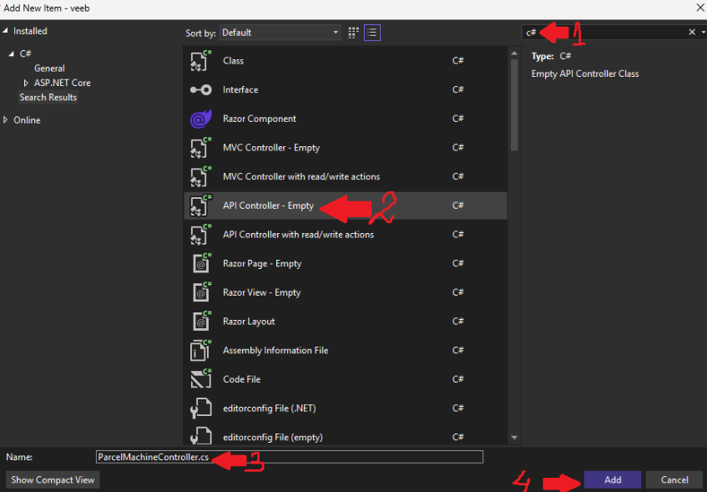This screenshot has height=492, width=707.
Task: Select the Razor Component icon
Action: [200, 119]
